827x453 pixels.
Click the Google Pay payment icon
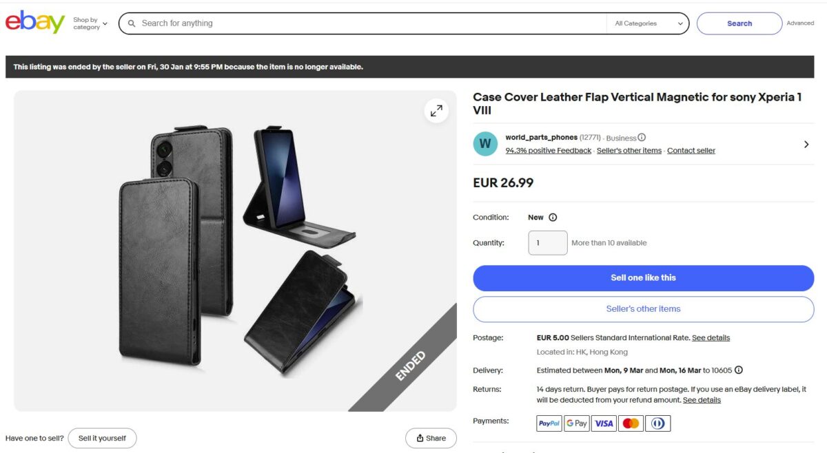click(x=576, y=423)
